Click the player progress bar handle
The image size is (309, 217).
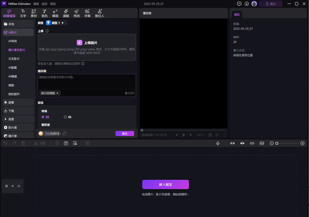point(142,130)
